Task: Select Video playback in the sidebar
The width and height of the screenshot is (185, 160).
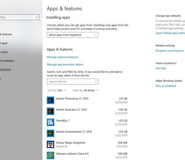Action: click(6, 70)
